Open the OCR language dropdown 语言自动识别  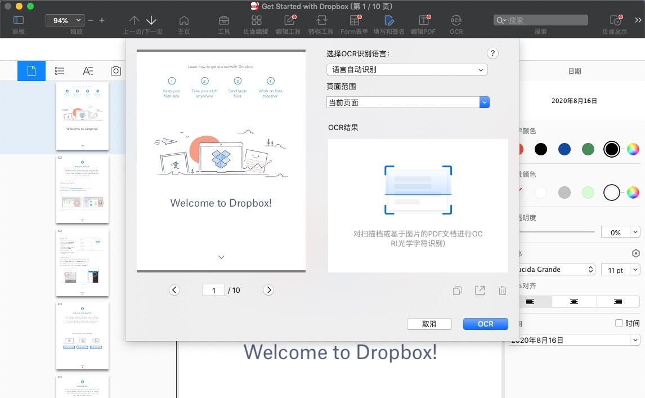406,70
